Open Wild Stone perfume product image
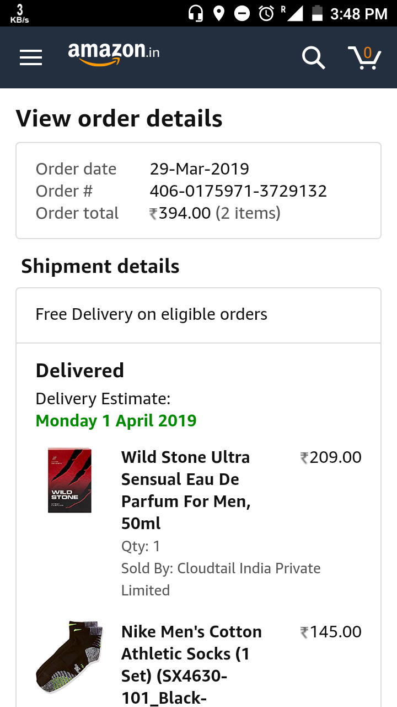Screen dimensions: 397x707 69,480
